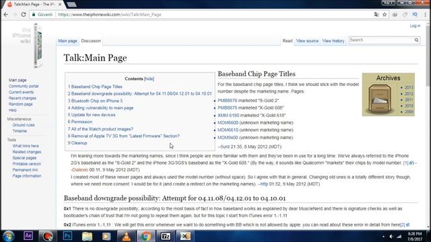Jump to 7 All of the Watch product images
This screenshot has width=431, height=242.
[100, 129]
